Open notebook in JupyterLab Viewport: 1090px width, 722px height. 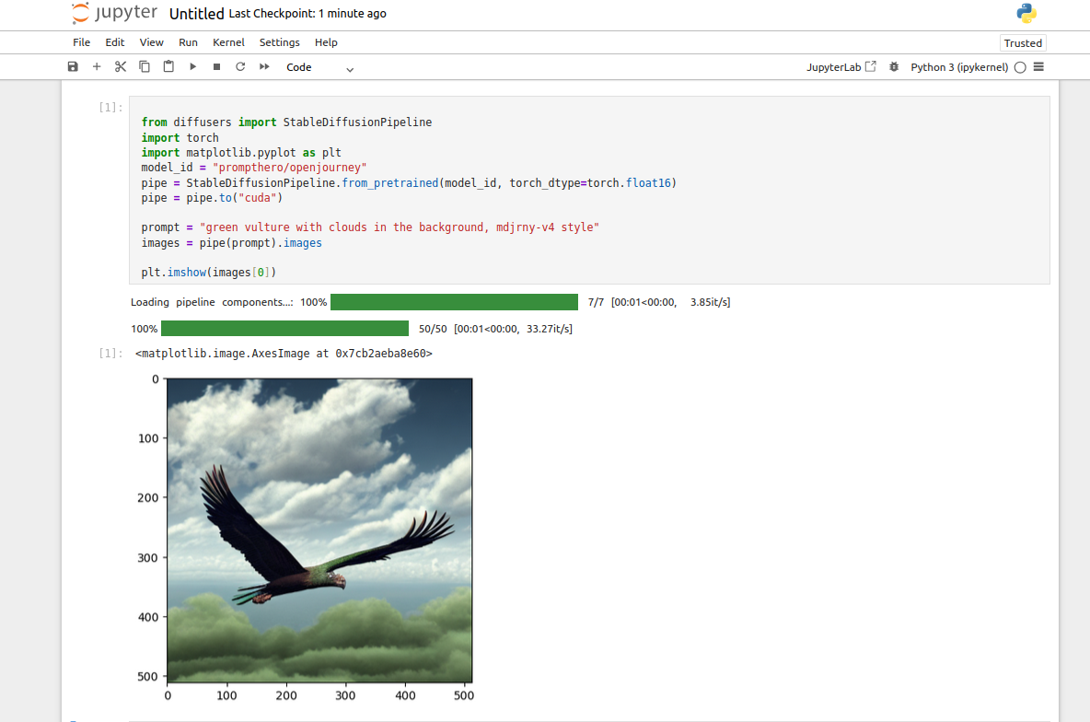tap(841, 67)
